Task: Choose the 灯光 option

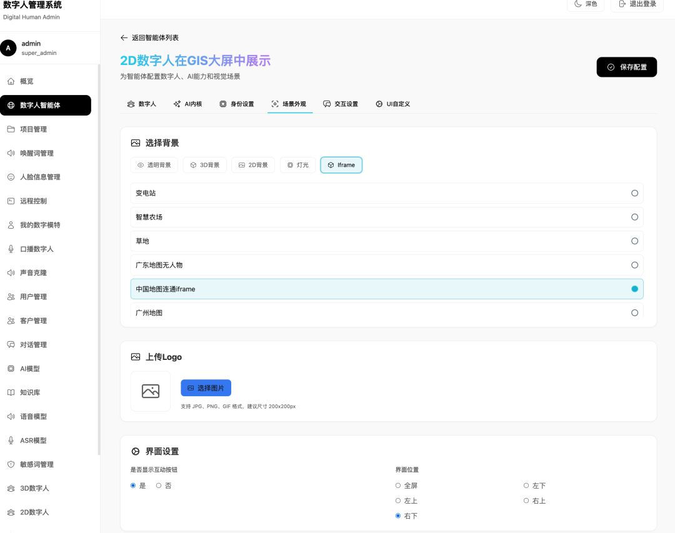Action: tap(298, 166)
